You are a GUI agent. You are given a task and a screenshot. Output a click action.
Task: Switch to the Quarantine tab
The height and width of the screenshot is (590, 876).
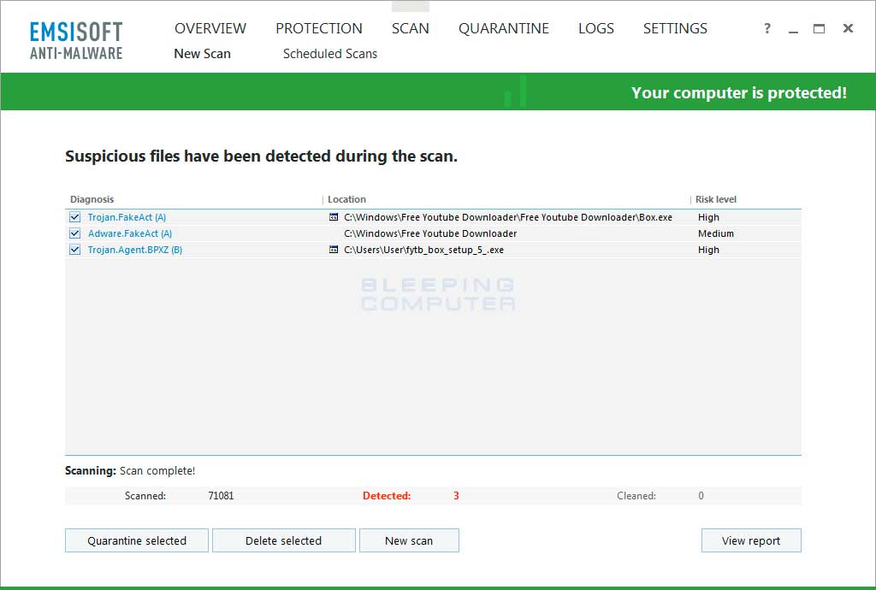click(x=504, y=28)
